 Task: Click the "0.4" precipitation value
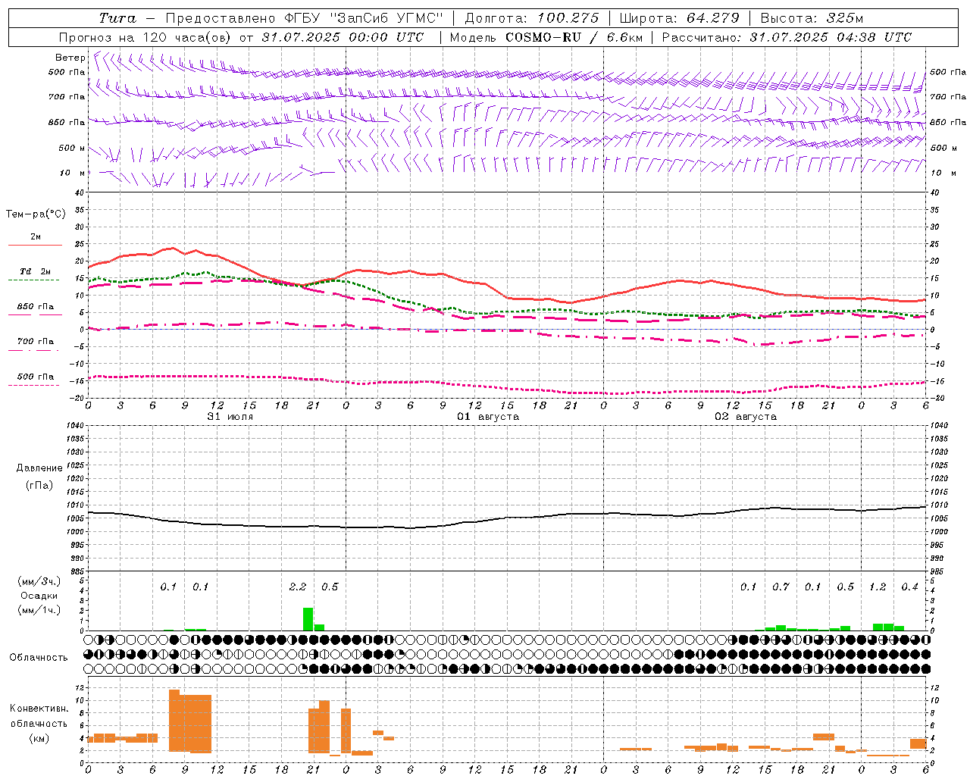[x=909, y=587]
